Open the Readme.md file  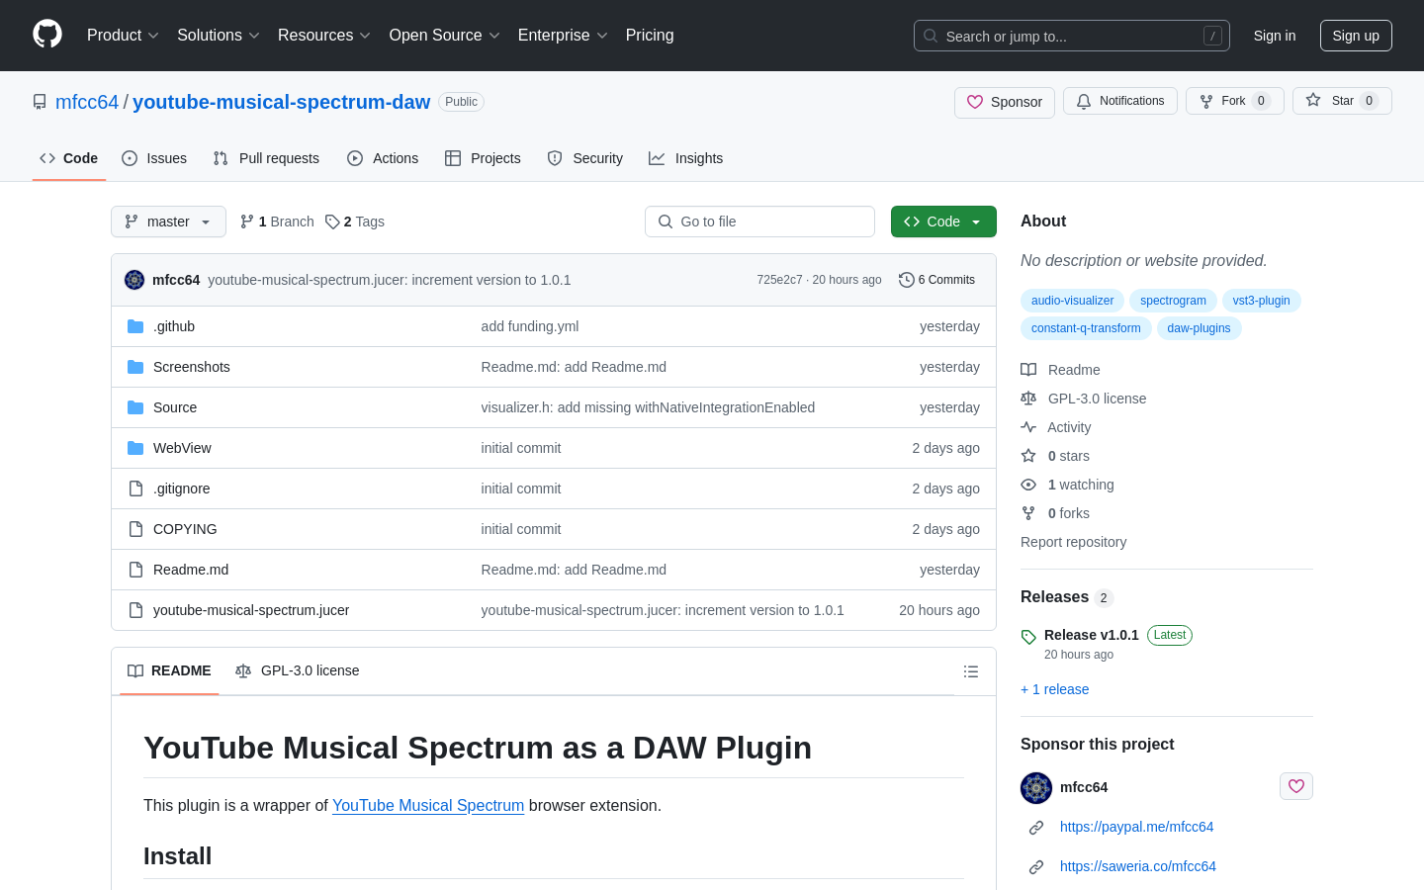pos(191,570)
